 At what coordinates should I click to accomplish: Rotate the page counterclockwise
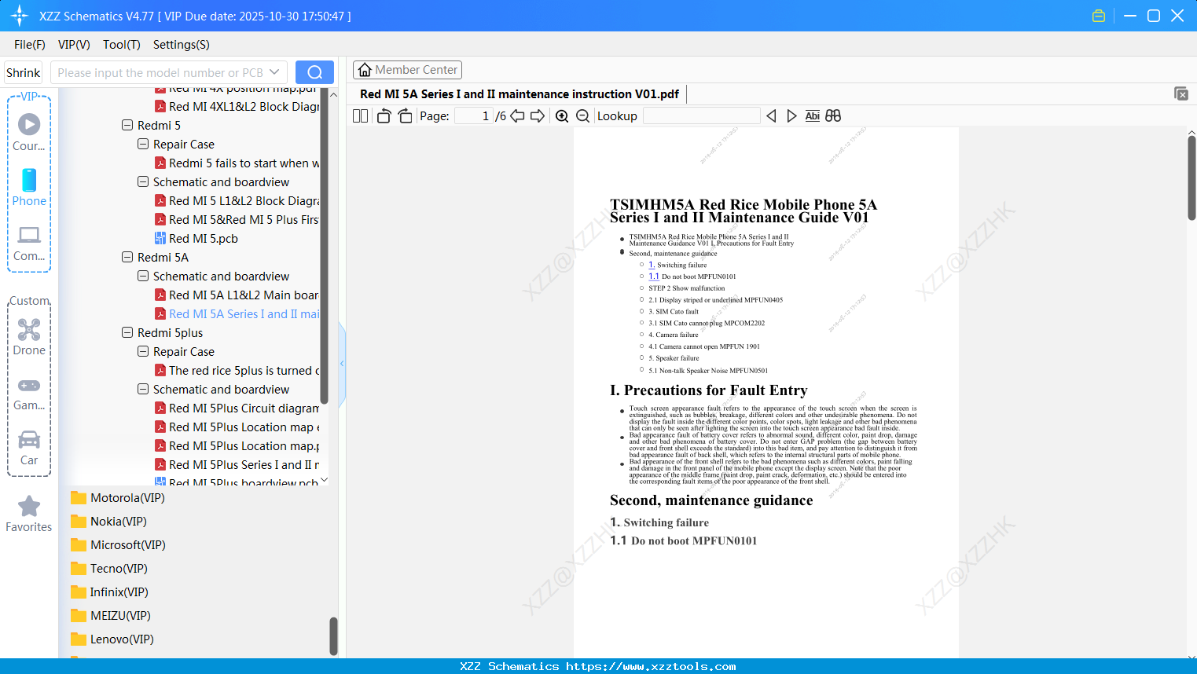point(384,116)
